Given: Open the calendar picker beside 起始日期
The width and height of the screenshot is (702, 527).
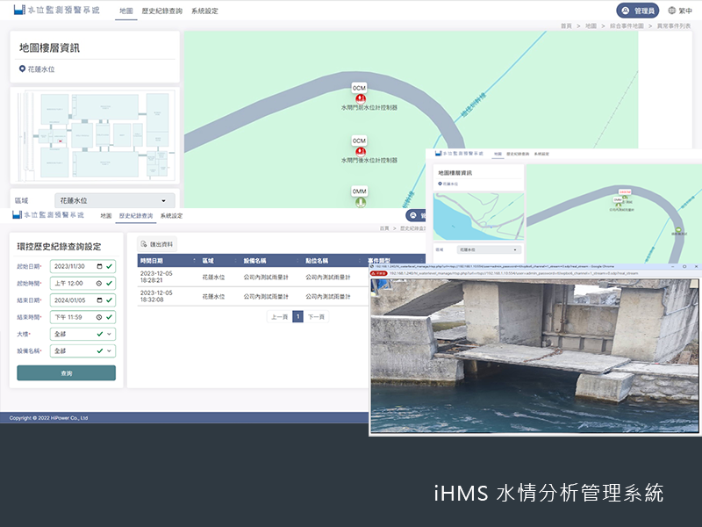Looking at the screenshot, I should pyautogui.click(x=99, y=266).
